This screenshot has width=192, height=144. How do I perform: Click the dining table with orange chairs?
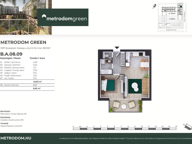tap(145, 65)
